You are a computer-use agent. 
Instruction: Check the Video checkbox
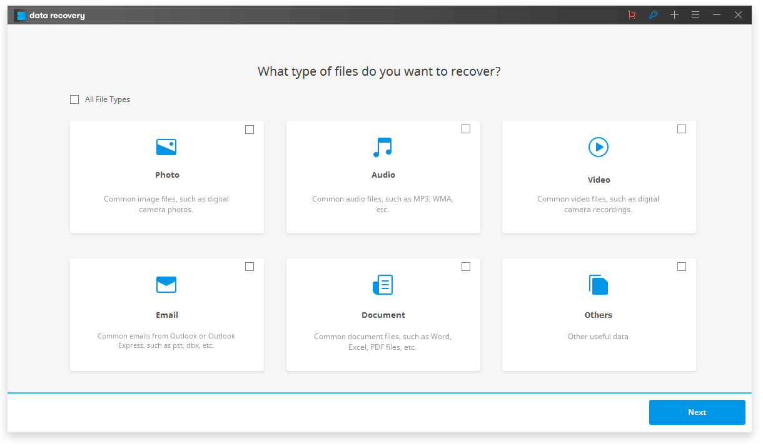point(682,128)
